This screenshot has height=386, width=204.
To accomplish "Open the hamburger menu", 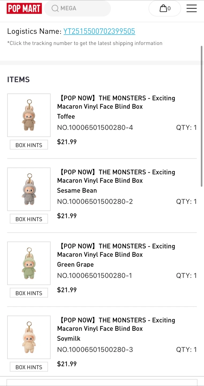I will [x=191, y=9].
